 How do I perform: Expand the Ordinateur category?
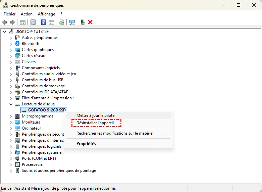tap(11, 128)
